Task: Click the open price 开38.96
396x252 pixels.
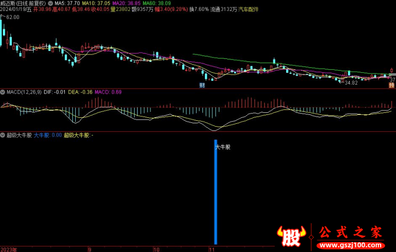Action: tap(42, 9)
